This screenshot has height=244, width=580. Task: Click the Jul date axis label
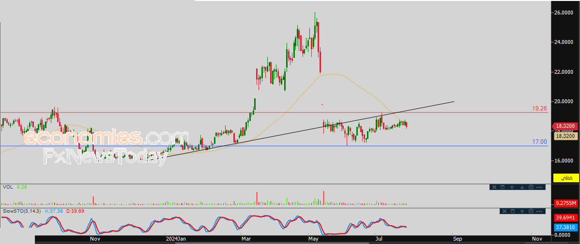[379, 239]
